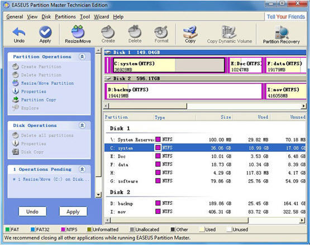Click the Disk 2 header drive icon
This screenshot has height=245, width=310.
point(108,79)
